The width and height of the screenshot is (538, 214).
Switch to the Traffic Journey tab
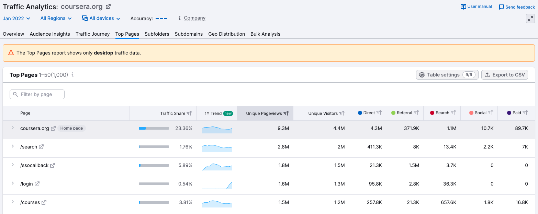[93, 34]
